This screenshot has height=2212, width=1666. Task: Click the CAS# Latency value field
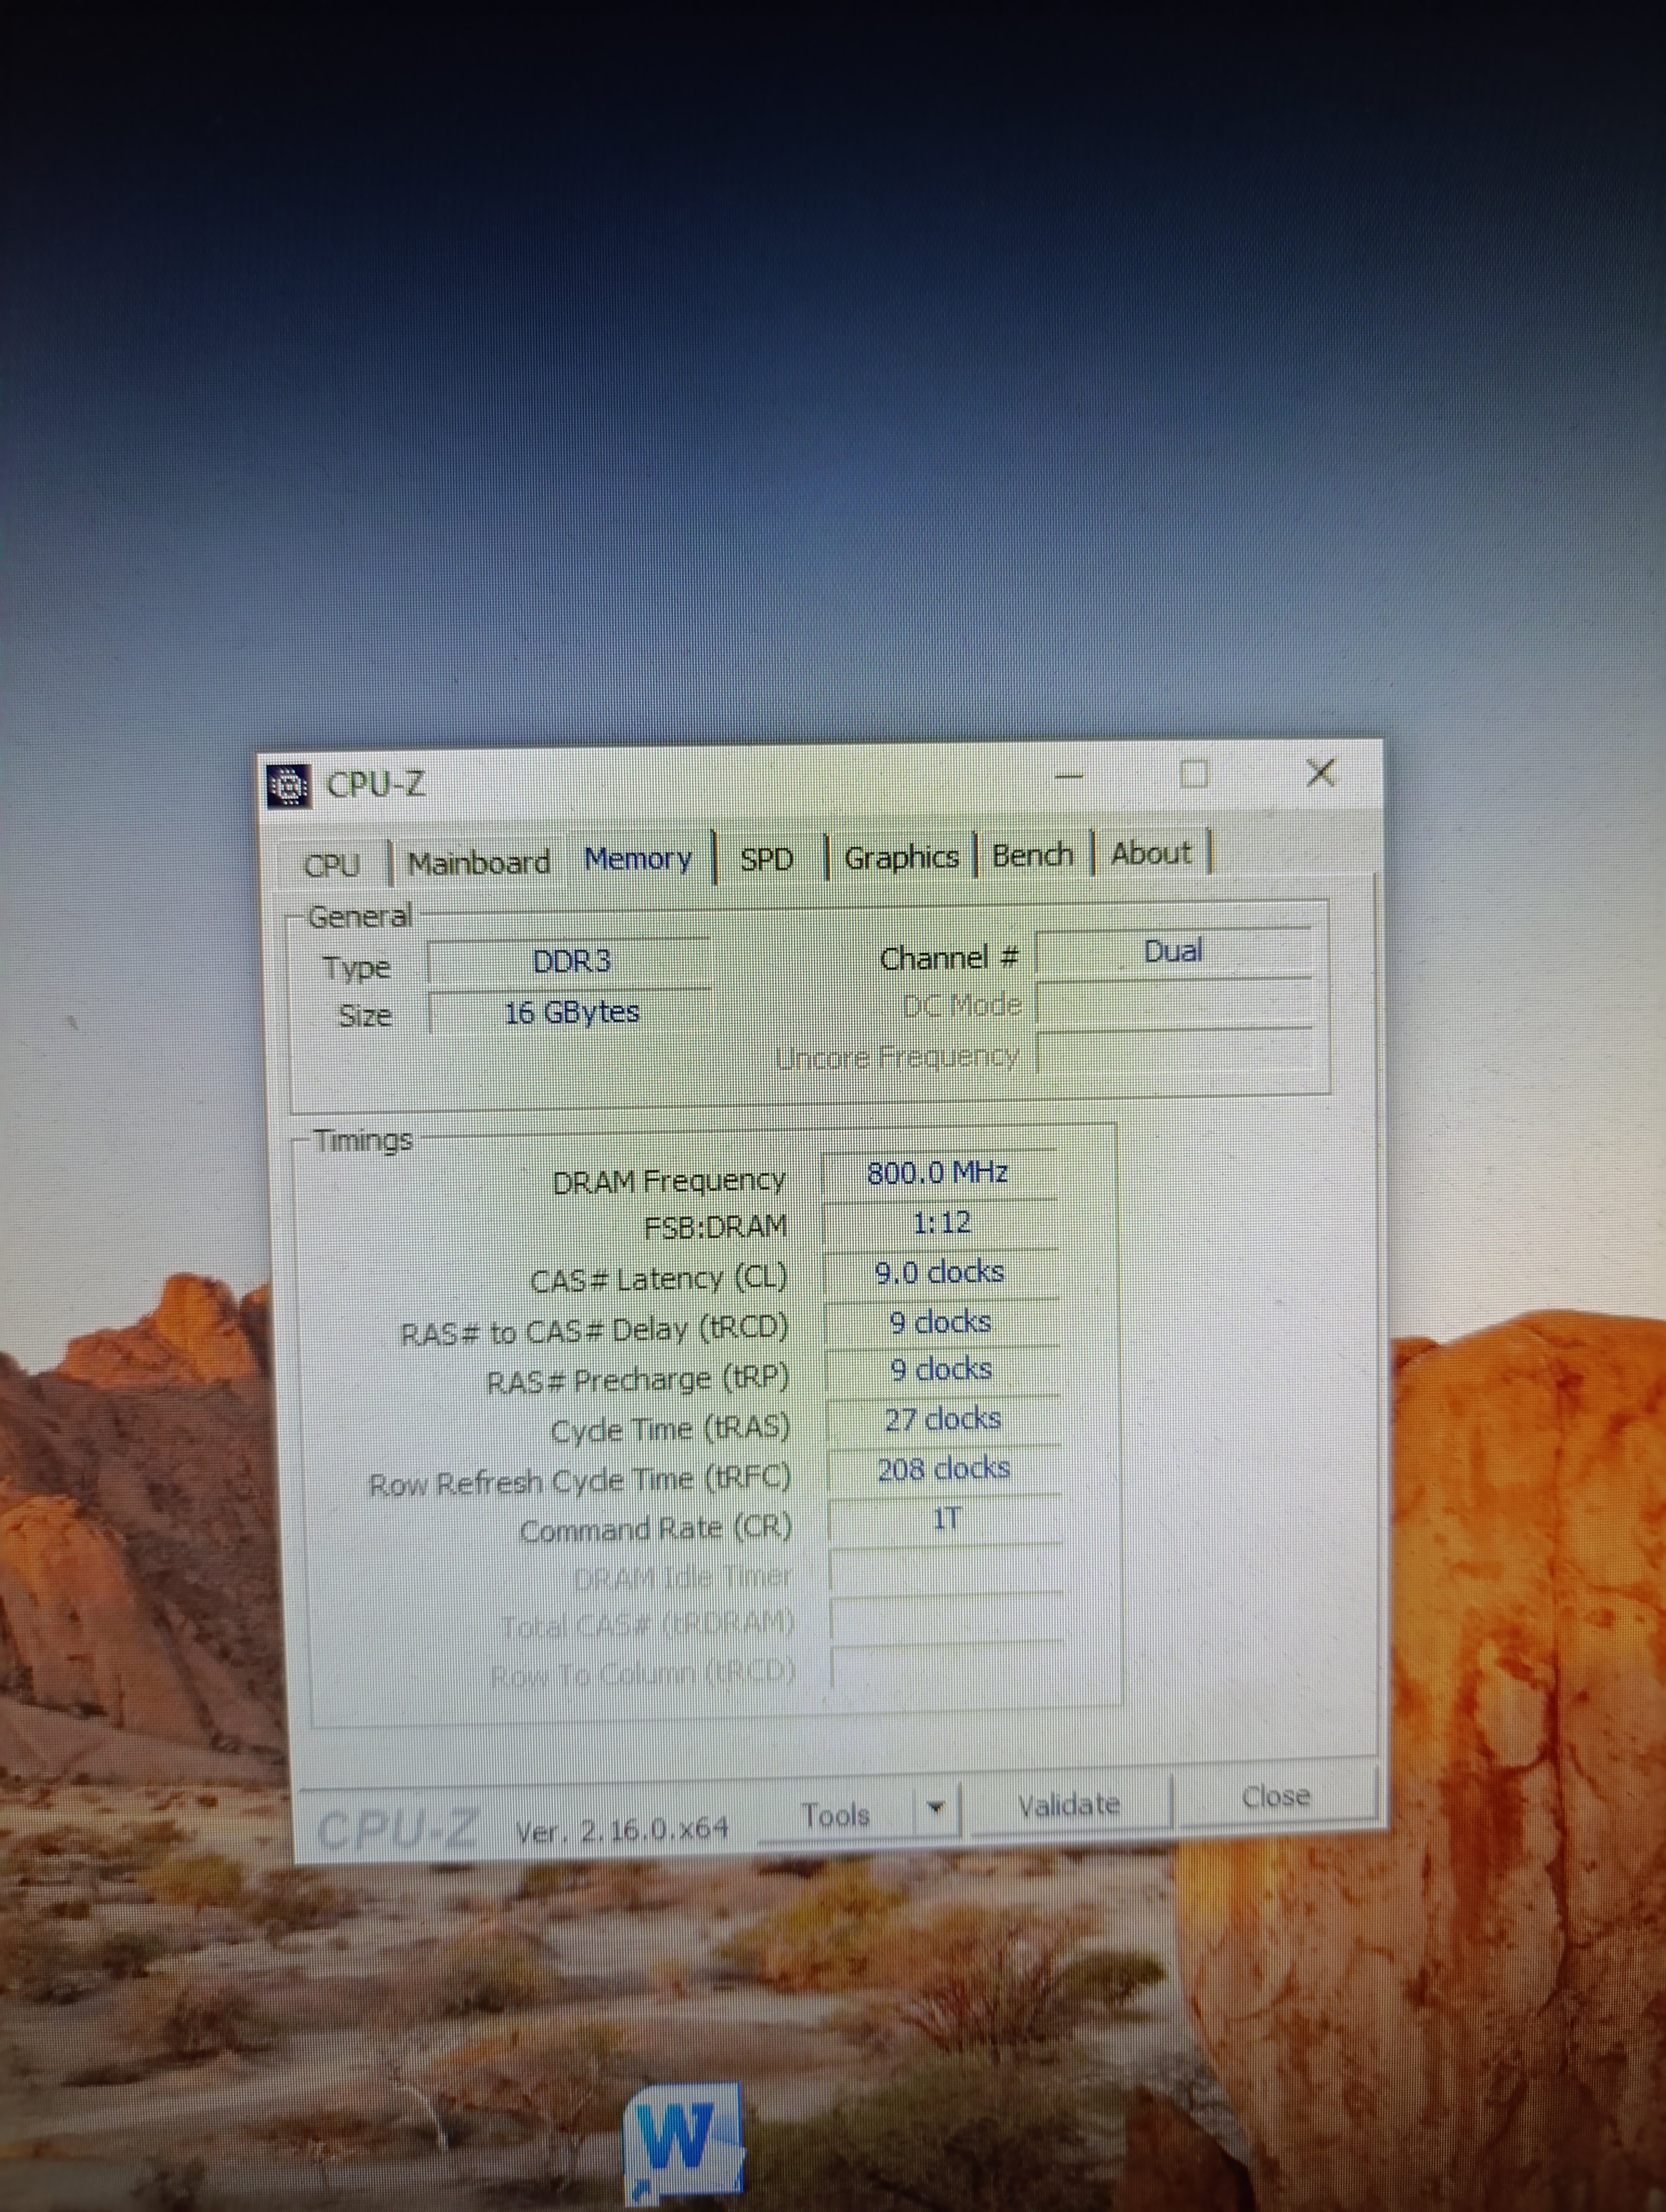[939, 1272]
